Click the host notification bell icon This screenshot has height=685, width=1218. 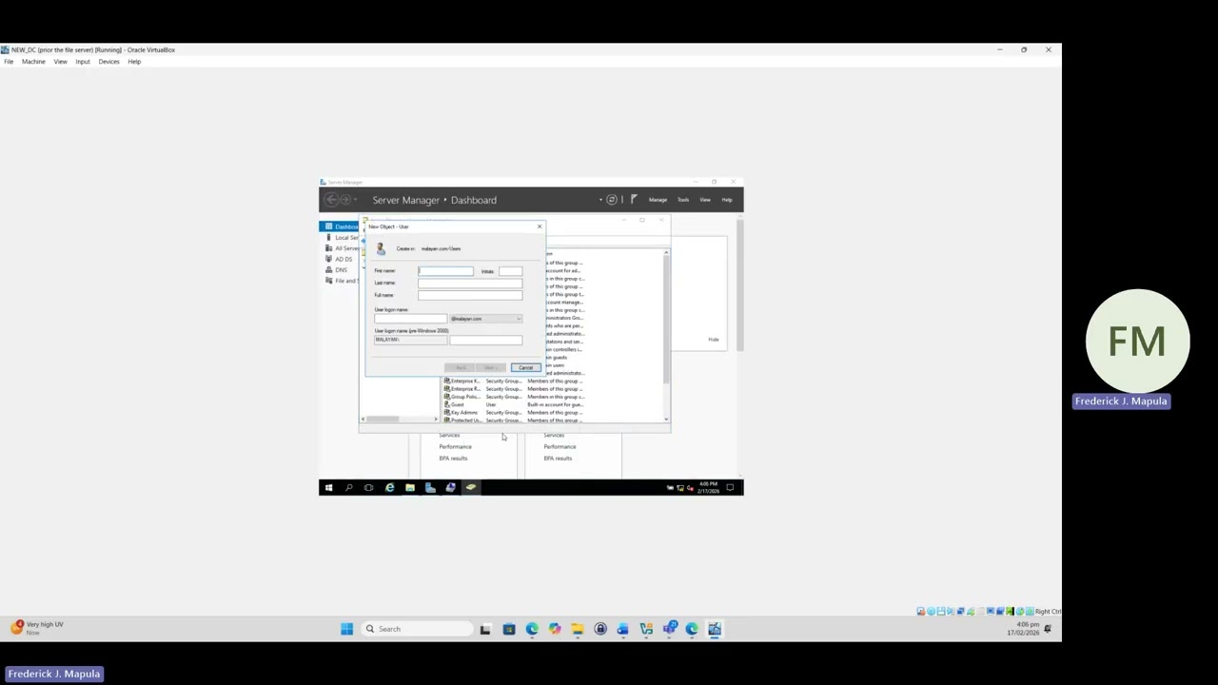pyautogui.click(x=1048, y=629)
